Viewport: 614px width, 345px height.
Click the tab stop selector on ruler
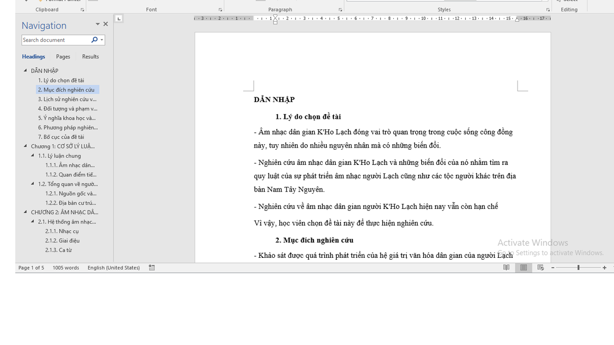pyautogui.click(x=119, y=19)
